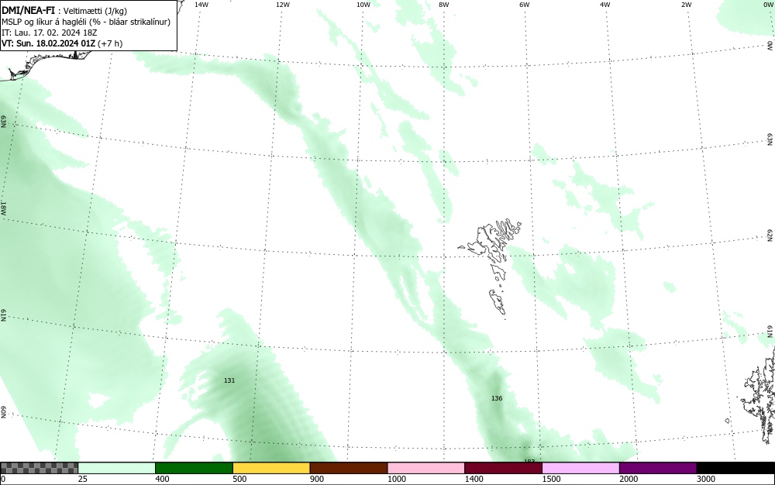Click the 6W longitude label
The height and width of the screenshot is (485, 775).
point(525,5)
